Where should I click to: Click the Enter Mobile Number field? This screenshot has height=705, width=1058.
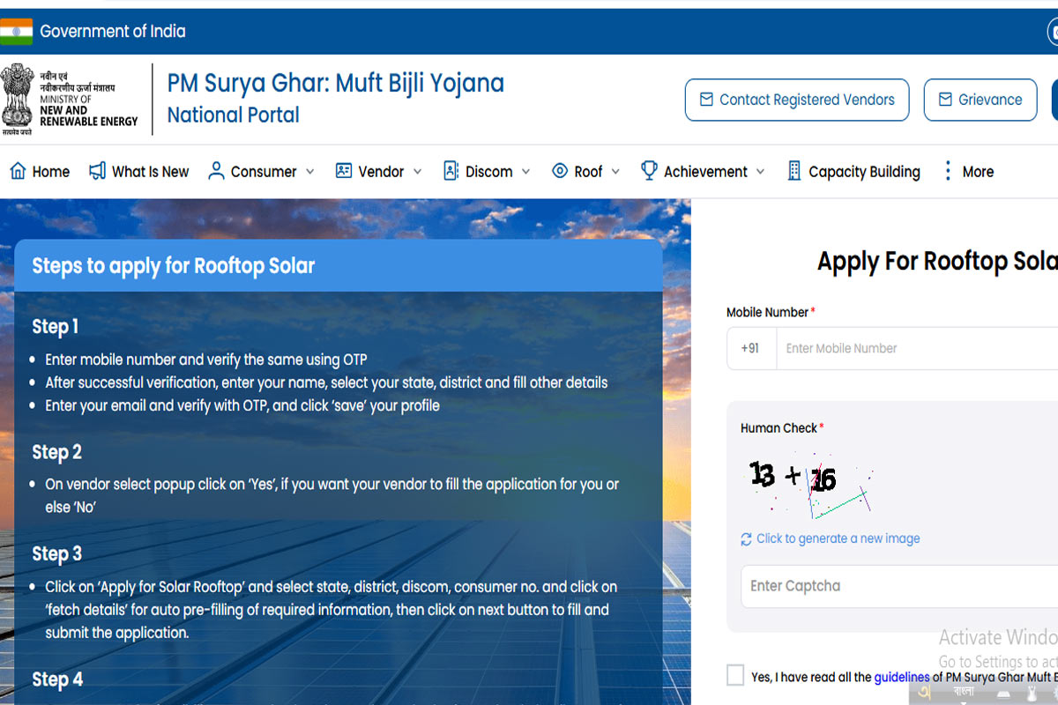(x=917, y=348)
